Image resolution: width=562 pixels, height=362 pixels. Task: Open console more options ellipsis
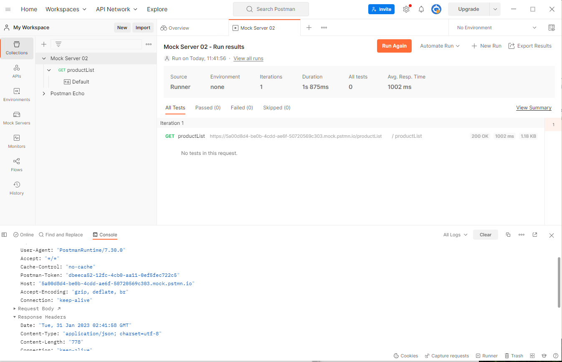[521, 235]
